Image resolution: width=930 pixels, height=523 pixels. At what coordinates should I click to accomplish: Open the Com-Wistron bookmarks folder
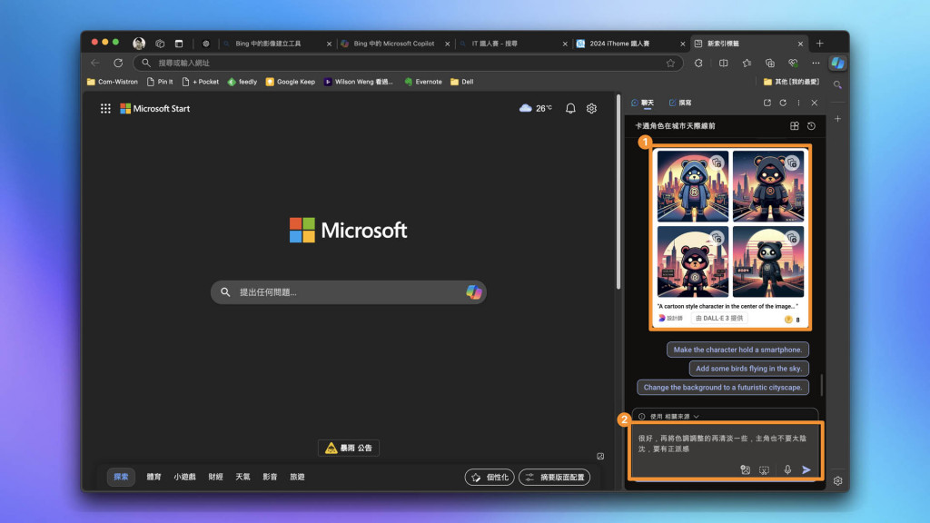[x=112, y=82]
